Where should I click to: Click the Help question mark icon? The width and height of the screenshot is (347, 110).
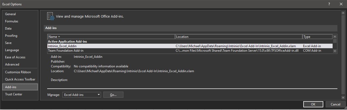click(x=329, y=4)
